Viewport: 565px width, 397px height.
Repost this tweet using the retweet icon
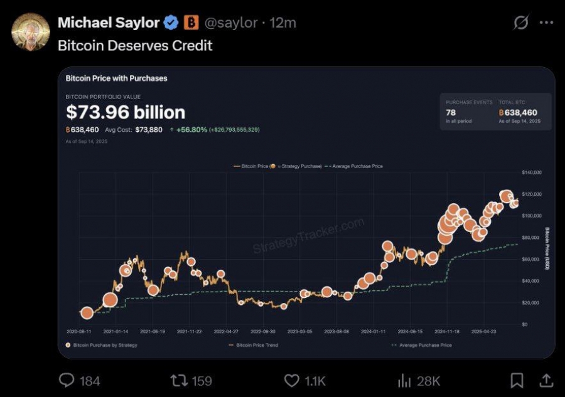(x=178, y=380)
